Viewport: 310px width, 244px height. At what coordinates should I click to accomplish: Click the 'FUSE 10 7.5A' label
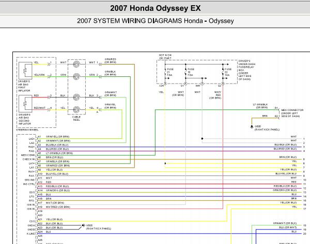tap(191, 72)
